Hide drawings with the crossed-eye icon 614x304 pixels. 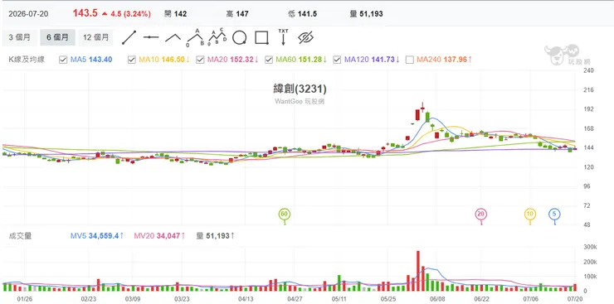coord(306,37)
